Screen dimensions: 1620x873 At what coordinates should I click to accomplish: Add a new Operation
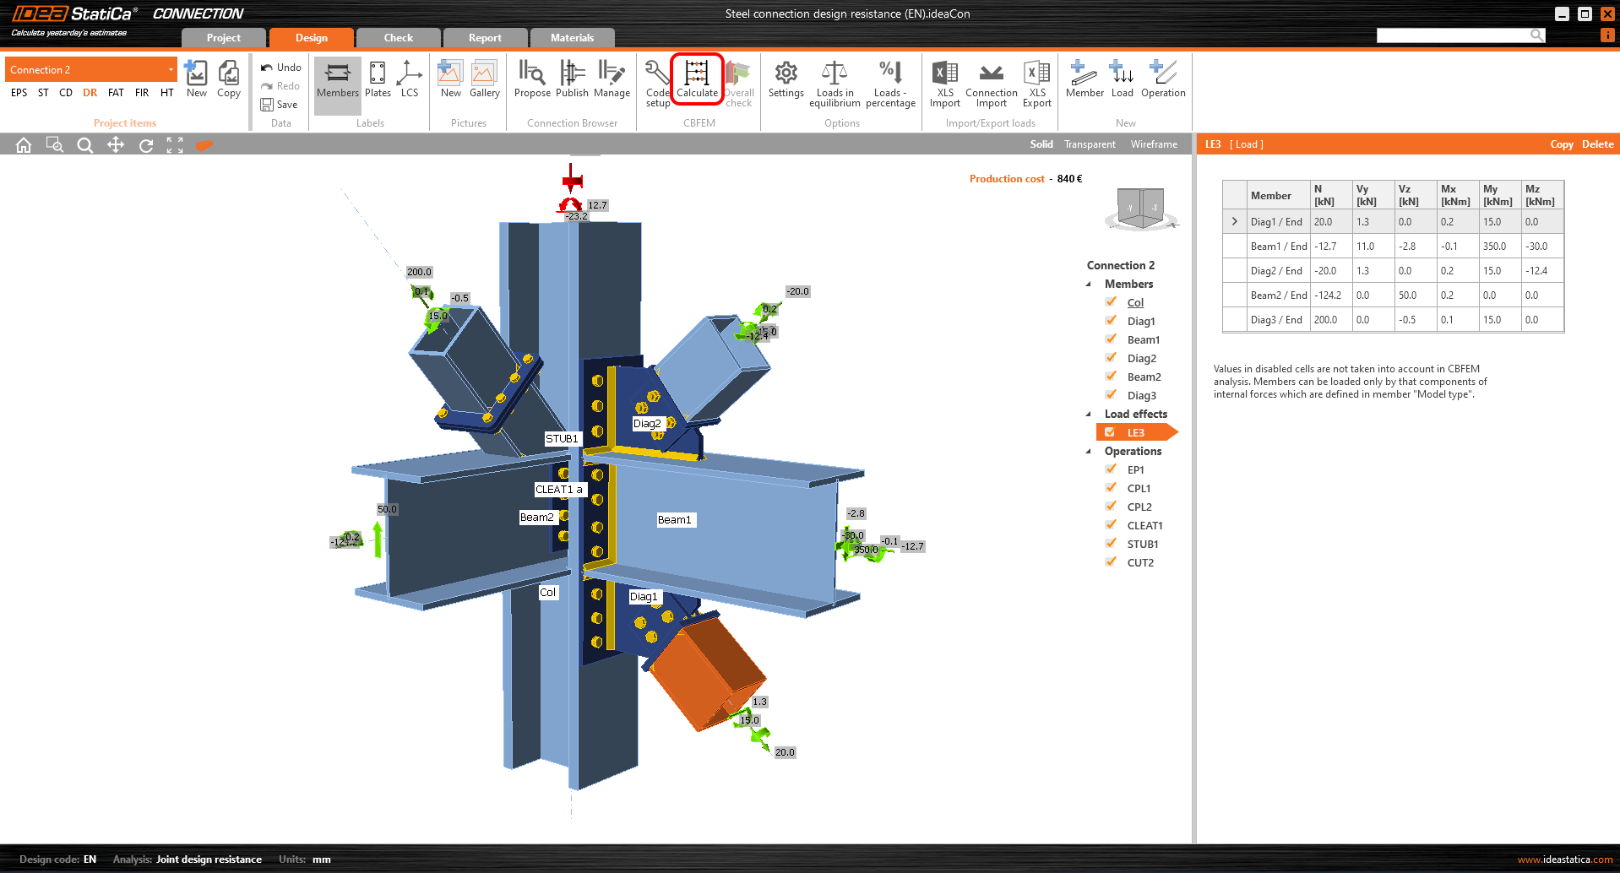pos(1163,80)
